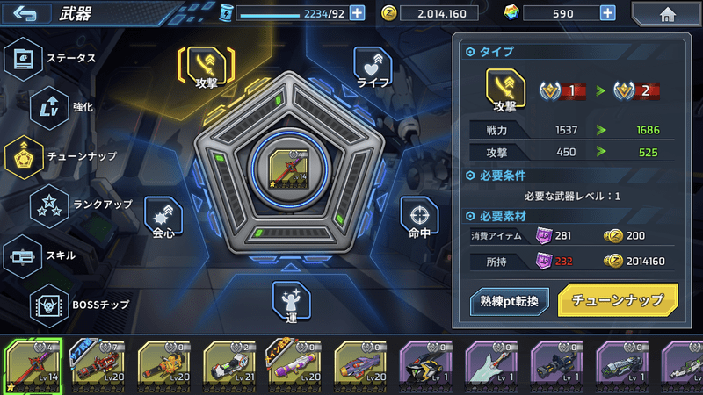703x395 pixels.
Task: Open the home screen icon
Action: pos(667,14)
